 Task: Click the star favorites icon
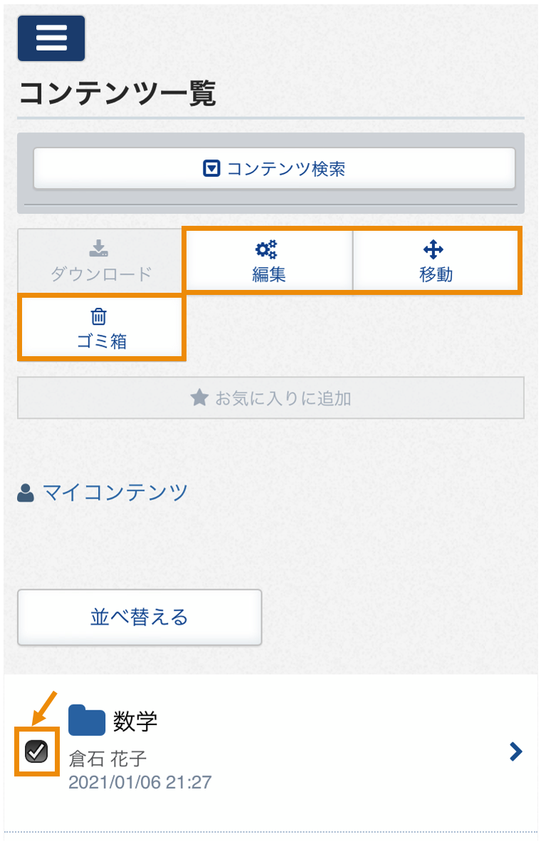[x=199, y=398]
